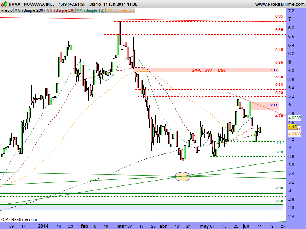
Task: Click the 2'68 support label
Action: coord(279,201)
